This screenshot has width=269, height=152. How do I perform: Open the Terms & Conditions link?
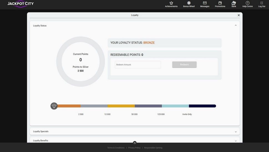[116, 148]
